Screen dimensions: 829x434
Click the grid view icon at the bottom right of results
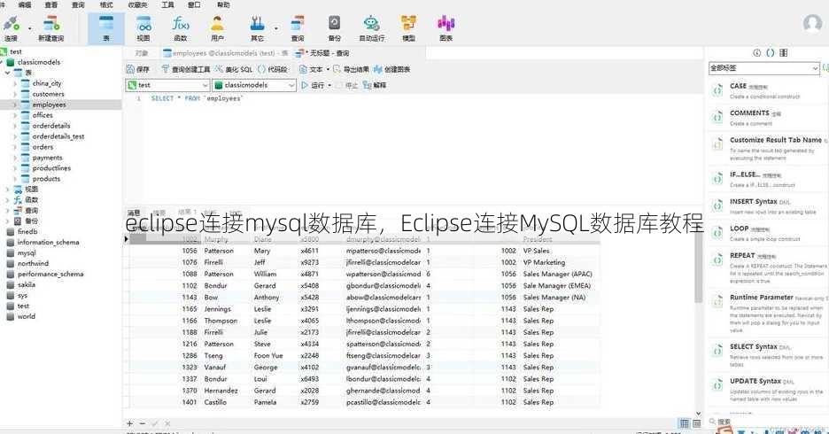point(684,423)
